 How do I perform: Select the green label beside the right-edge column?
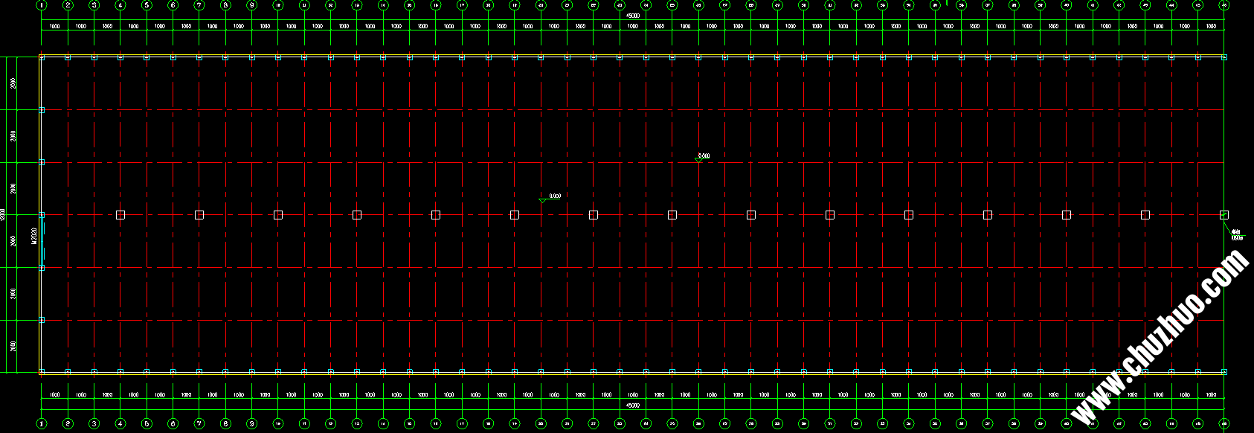(1236, 235)
